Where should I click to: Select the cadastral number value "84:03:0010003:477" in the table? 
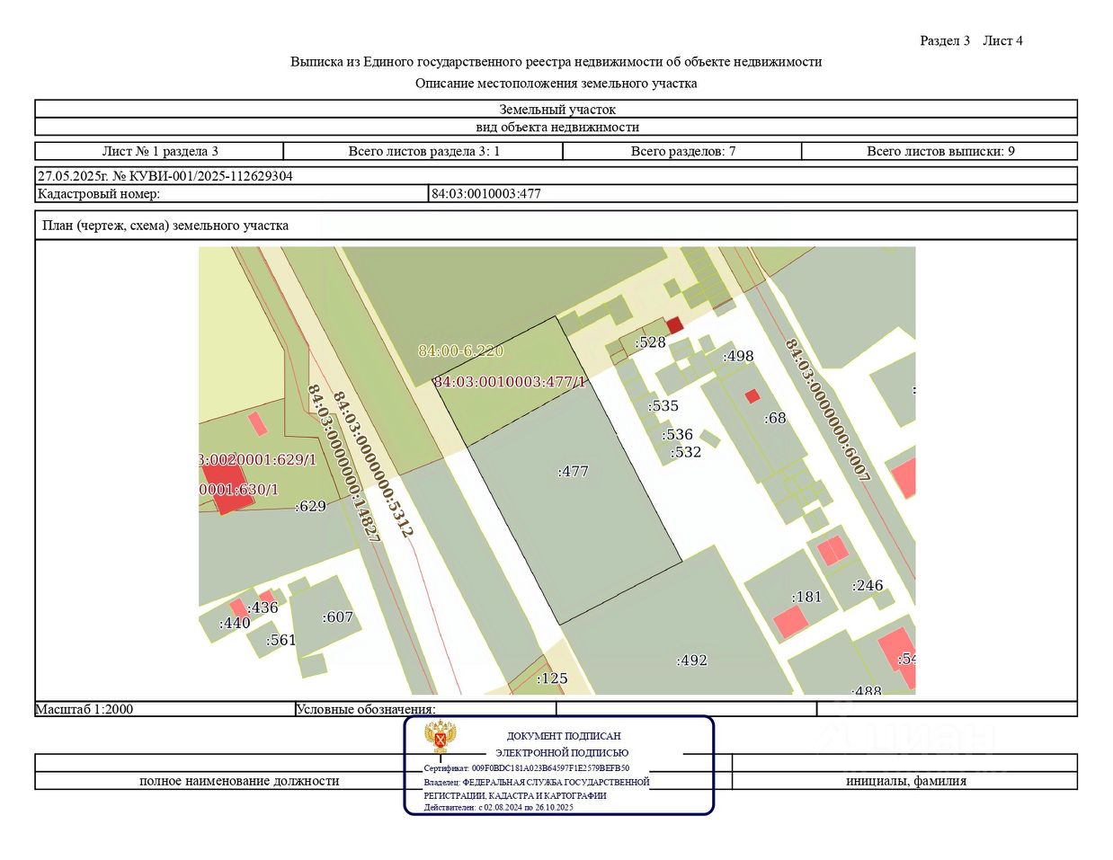point(486,193)
